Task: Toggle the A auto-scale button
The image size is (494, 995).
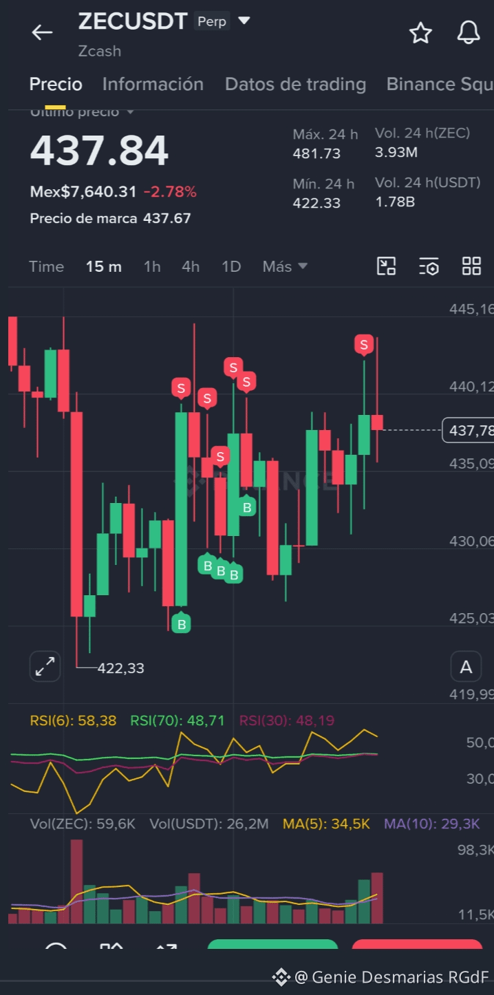Action: point(466,666)
